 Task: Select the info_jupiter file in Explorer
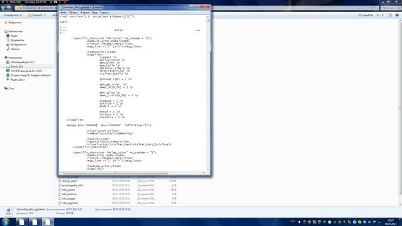pos(68,190)
